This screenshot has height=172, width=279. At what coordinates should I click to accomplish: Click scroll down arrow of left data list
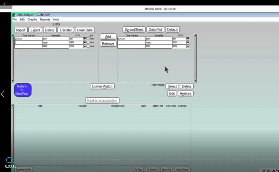click(12, 80)
